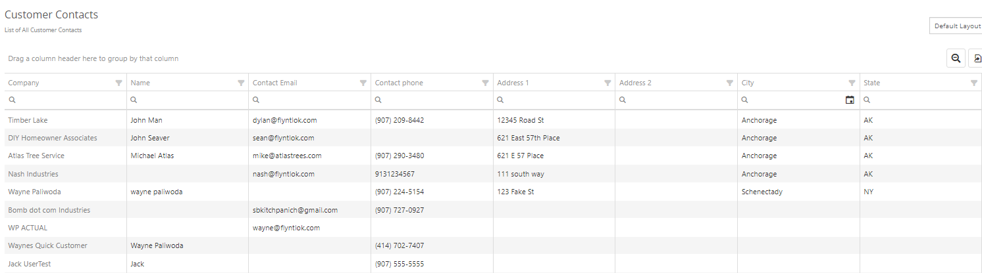
Task: Open the City column filter icon
Action: [x=852, y=83]
